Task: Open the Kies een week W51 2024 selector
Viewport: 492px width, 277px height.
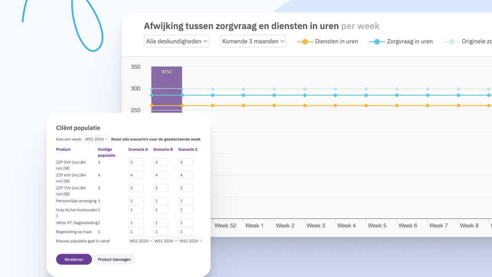Action: (96, 139)
